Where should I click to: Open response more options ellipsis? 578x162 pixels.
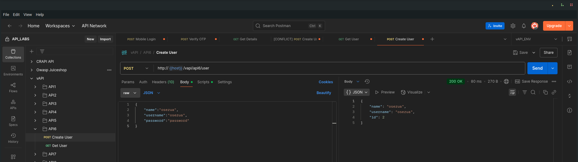coord(554,81)
